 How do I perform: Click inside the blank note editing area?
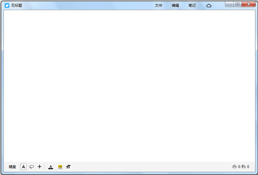[x=129, y=86]
